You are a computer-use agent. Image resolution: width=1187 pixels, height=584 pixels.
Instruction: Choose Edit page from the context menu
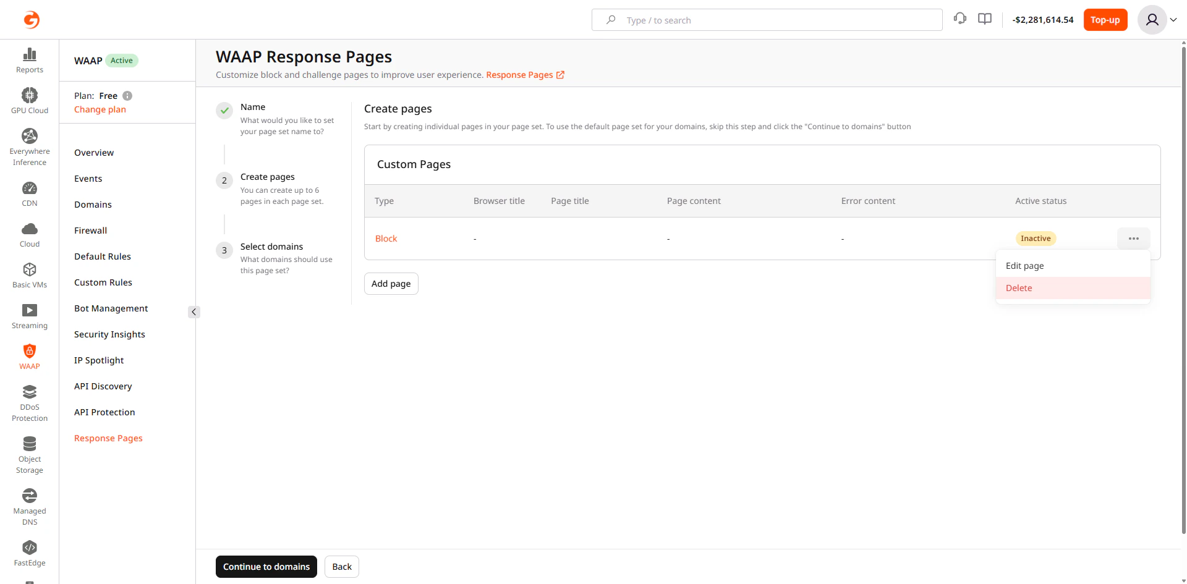tap(1025, 265)
